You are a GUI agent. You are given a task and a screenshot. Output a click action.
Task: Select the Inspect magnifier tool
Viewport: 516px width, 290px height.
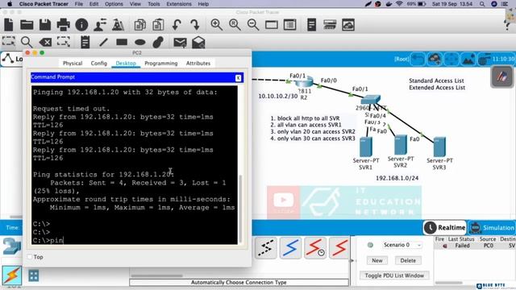(27, 42)
